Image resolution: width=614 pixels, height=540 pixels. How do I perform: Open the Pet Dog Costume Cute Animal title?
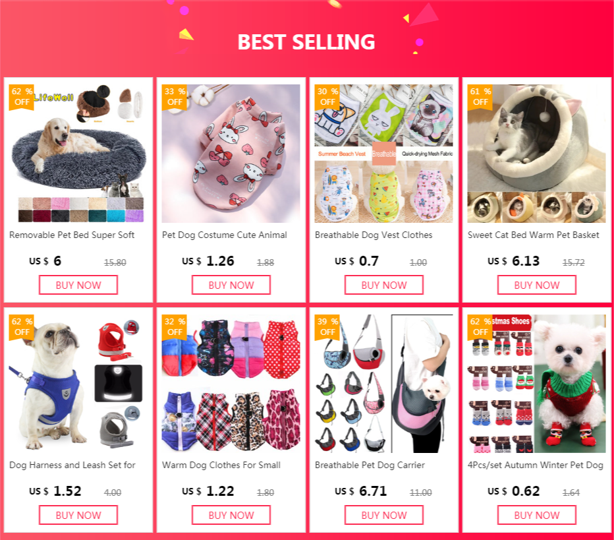tap(225, 235)
